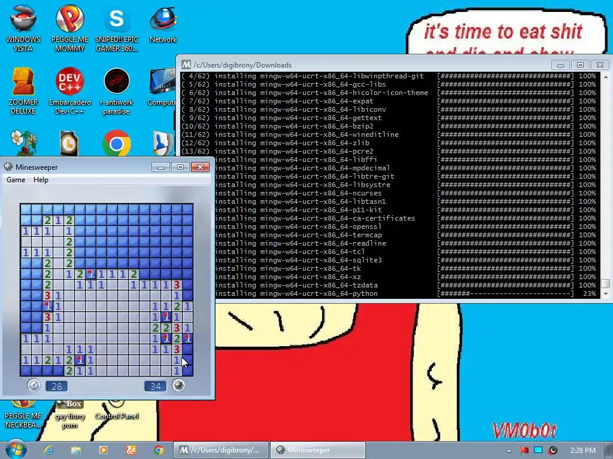Image resolution: width=613 pixels, height=459 pixels.
Task: Launch Windows Media Player from the taskbar
Action: pos(104,450)
